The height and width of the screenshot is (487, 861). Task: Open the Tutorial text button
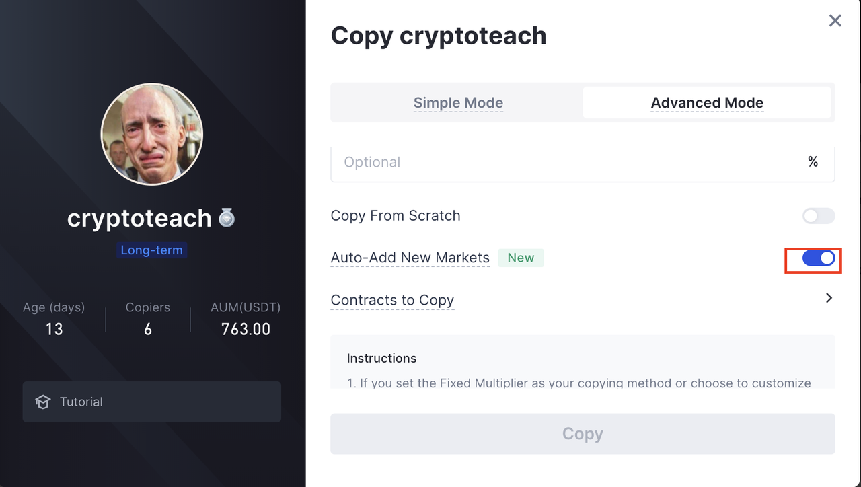[x=81, y=402]
